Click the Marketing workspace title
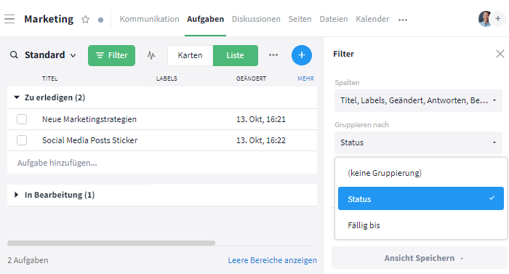 click(49, 19)
